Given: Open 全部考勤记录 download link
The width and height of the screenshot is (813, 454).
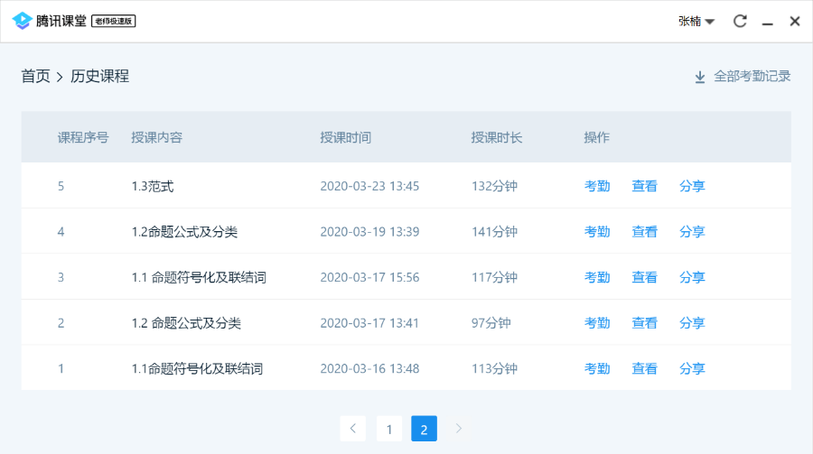Looking at the screenshot, I should click(x=752, y=77).
